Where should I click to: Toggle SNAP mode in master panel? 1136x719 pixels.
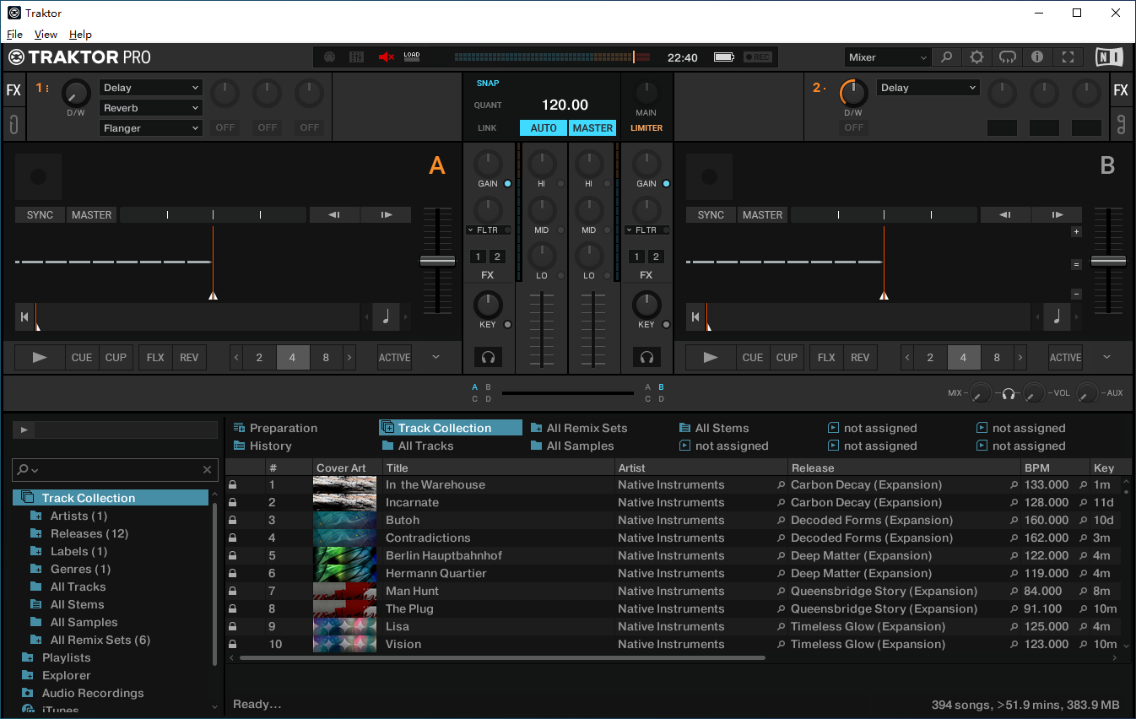point(488,84)
